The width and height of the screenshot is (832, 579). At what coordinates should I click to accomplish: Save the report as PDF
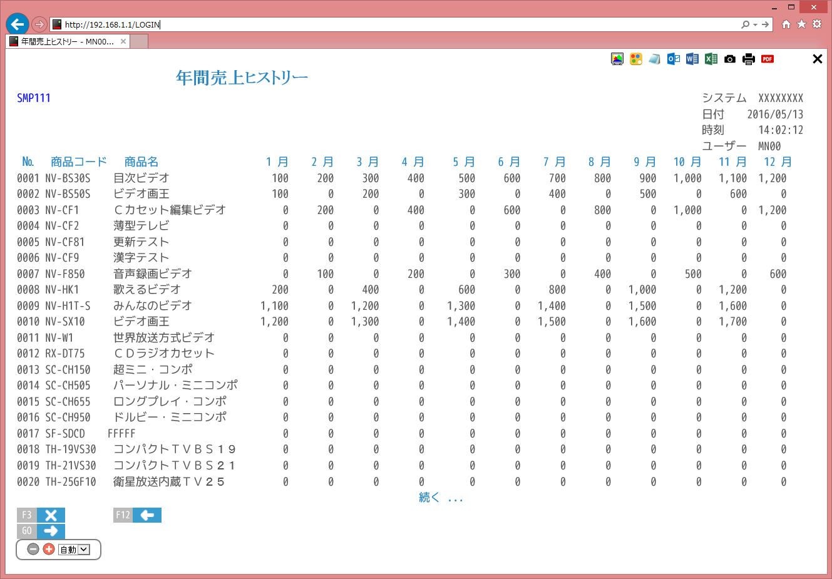click(x=768, y=59)
